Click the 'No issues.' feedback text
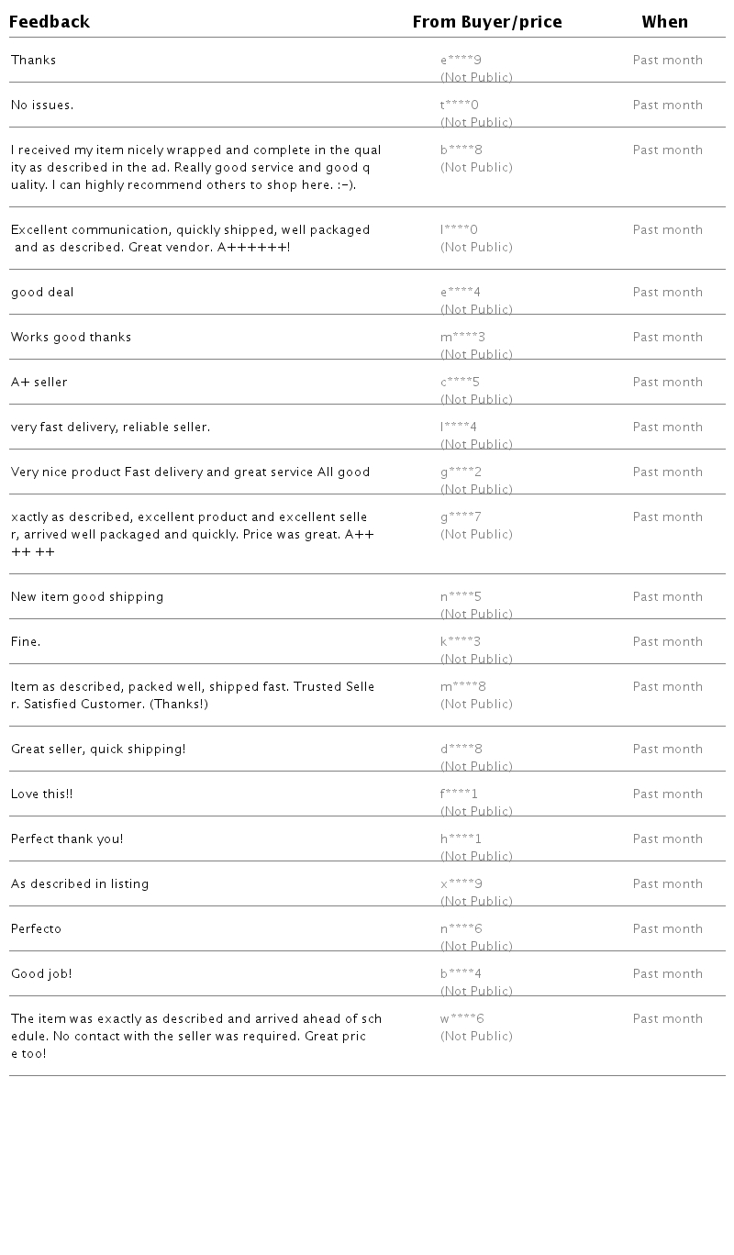This screenshot has width=734, height=1255. (42, 106)
